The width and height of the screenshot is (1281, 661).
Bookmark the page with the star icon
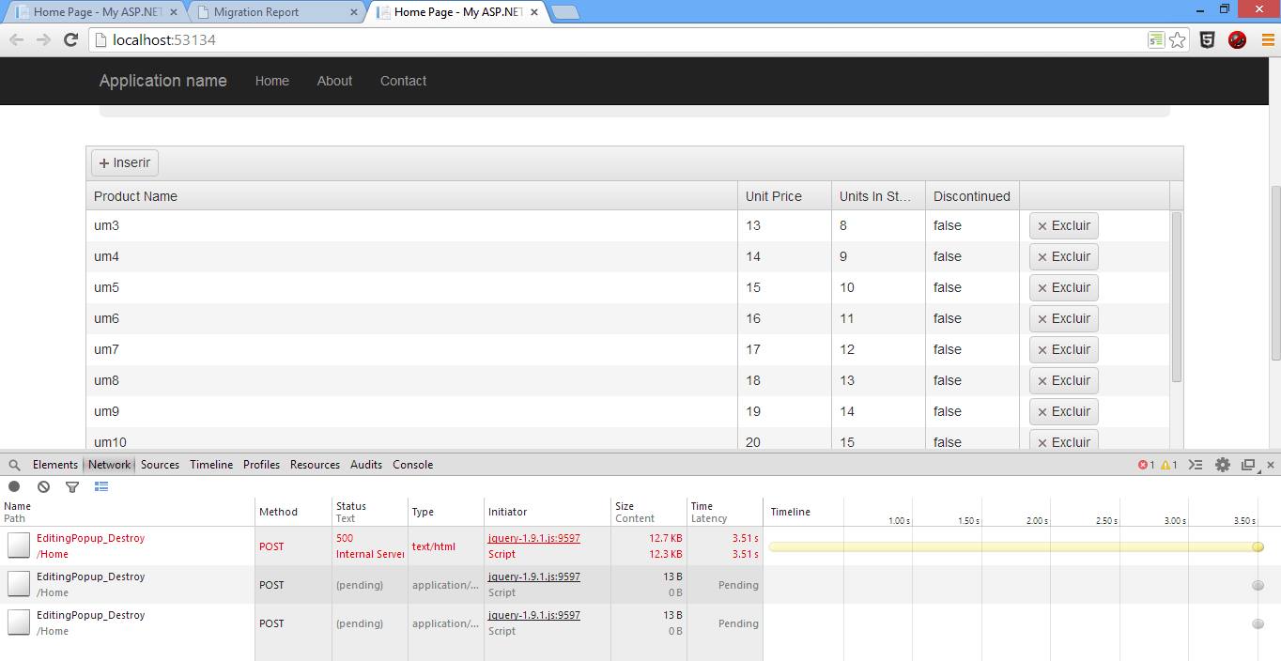(1178, 39)
